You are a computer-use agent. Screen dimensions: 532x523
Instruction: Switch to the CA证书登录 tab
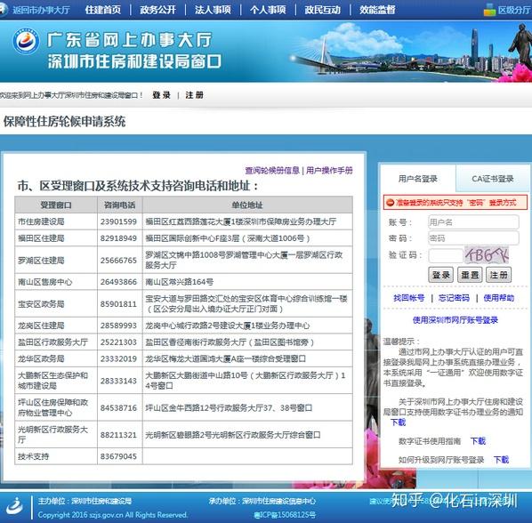[492, 179]
